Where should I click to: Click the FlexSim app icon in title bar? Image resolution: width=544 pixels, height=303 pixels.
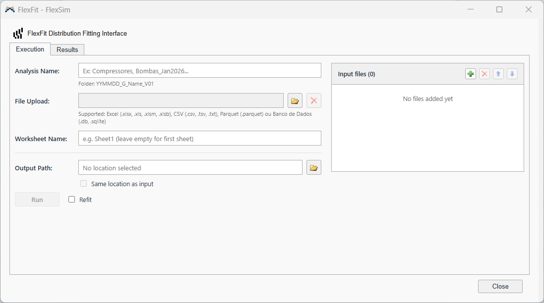coord(10,10)
